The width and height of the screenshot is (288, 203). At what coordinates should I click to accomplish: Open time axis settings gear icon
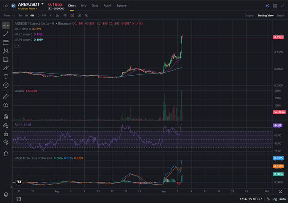pyautogui.click(x=280, y=192)
